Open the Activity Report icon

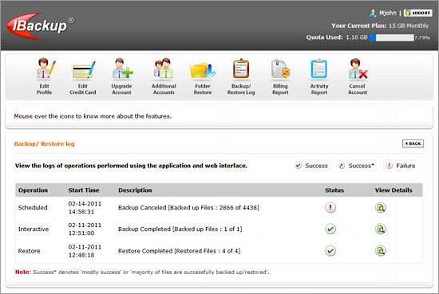(x=319, y=69)
